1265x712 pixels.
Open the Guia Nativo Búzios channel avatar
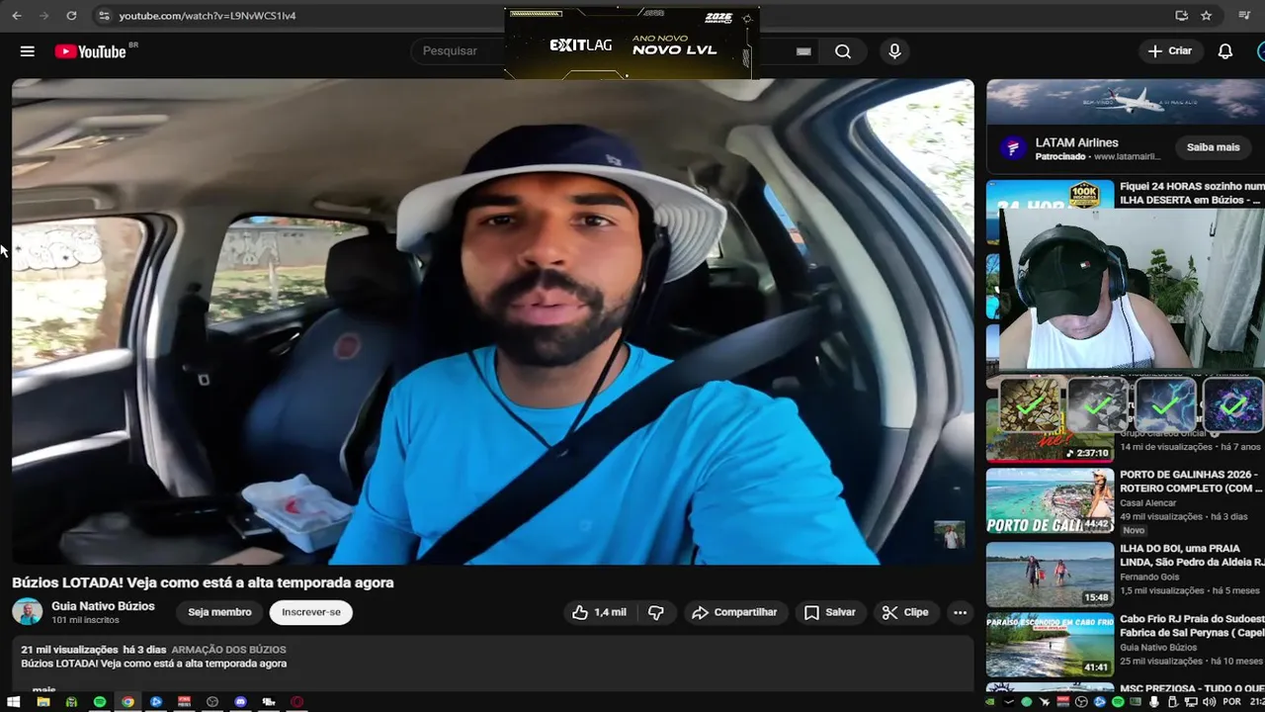[28, 612]
